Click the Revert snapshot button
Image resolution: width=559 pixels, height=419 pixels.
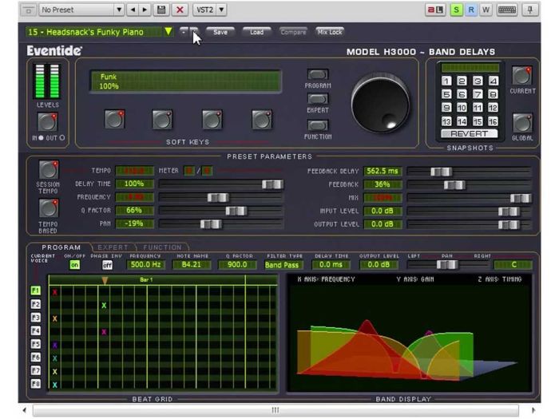(470, 134)
